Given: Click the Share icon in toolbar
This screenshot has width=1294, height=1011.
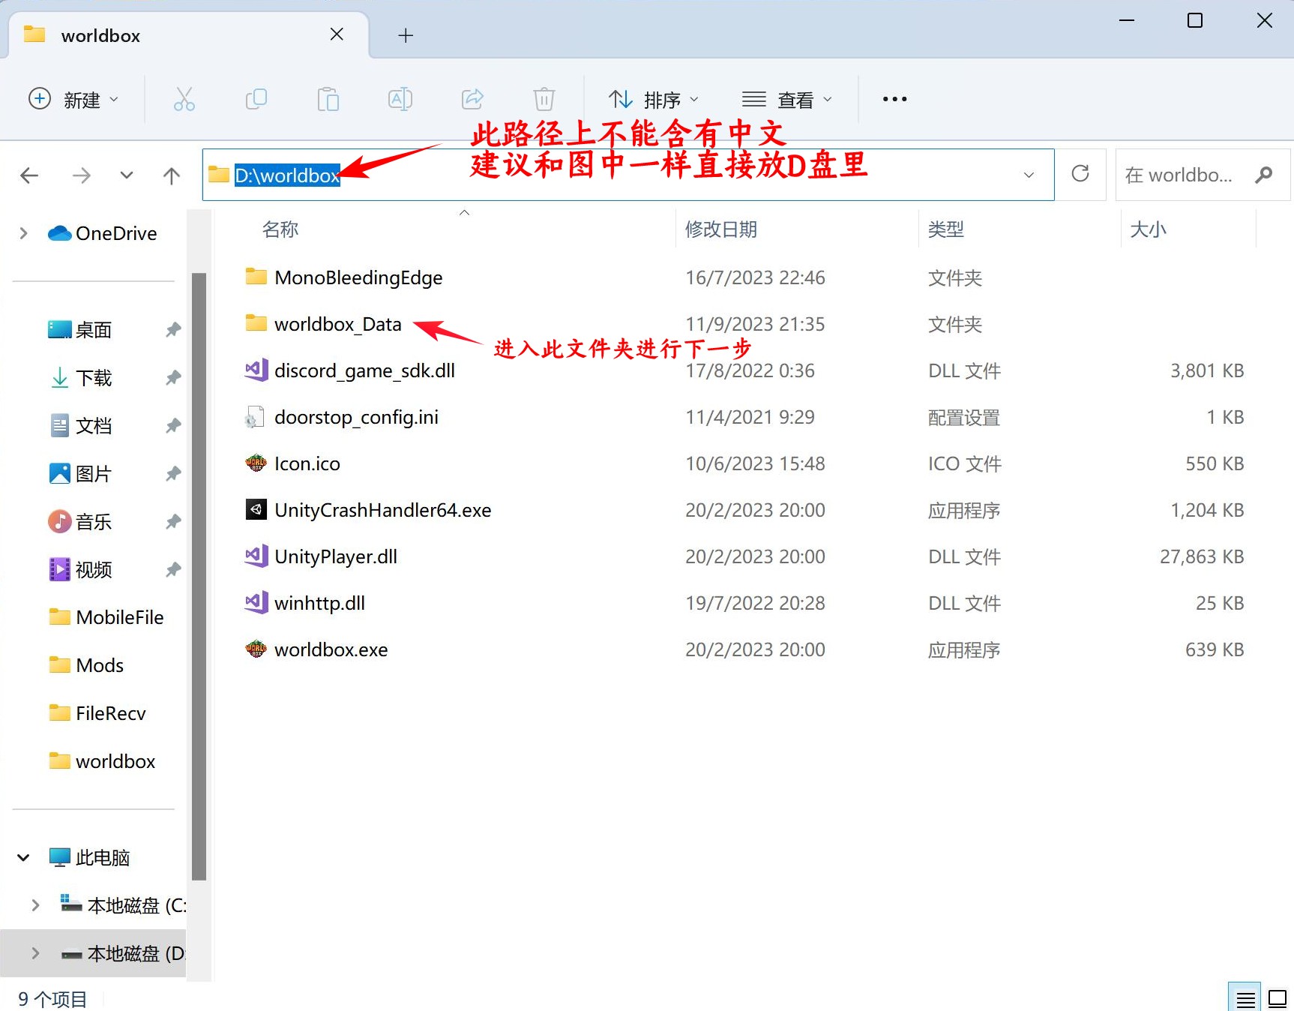Looking at the screenshot, I should [x=472, y=99].
